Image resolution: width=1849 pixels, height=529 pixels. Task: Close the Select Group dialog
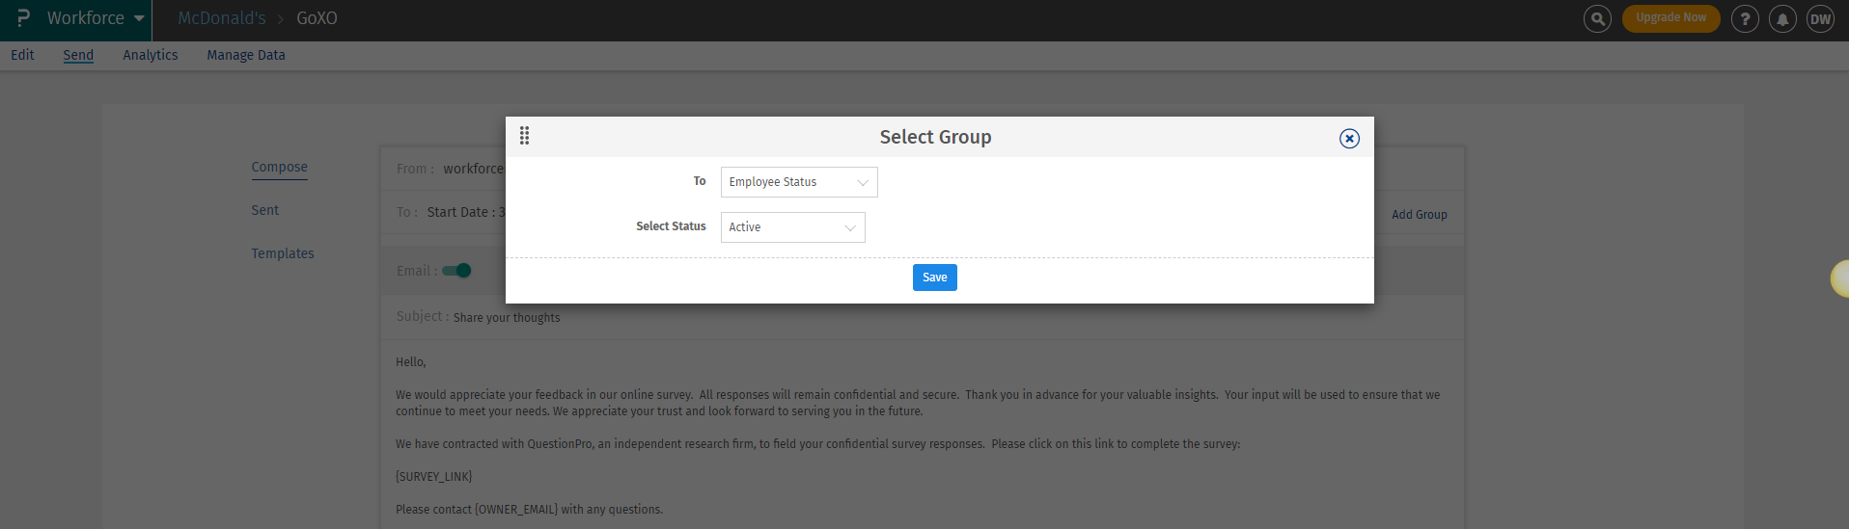pyautogui.click(x=1349, y=139)
